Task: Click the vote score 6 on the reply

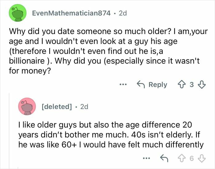Action: click(191, 158)
